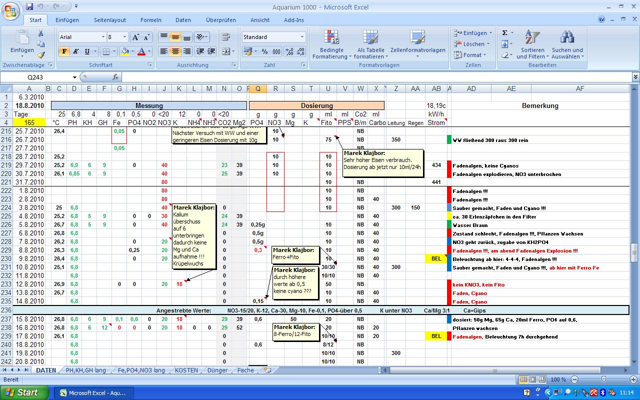The height and width of the screenshot is (400, 640).
Task: Switch to the Überprüfen ribbon tab
Action: click(220, 20)
